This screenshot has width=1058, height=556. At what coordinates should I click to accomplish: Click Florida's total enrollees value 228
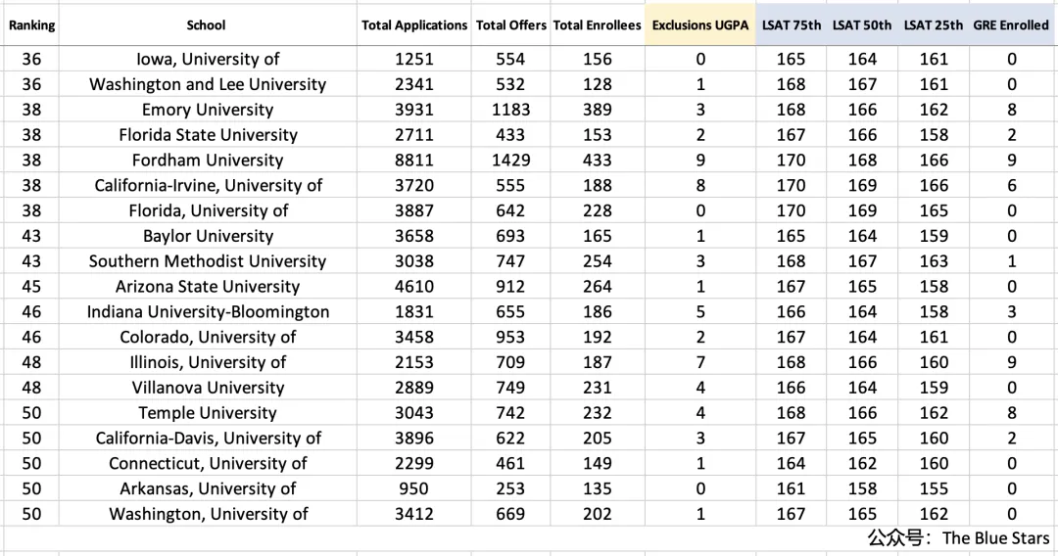[598, 210]
